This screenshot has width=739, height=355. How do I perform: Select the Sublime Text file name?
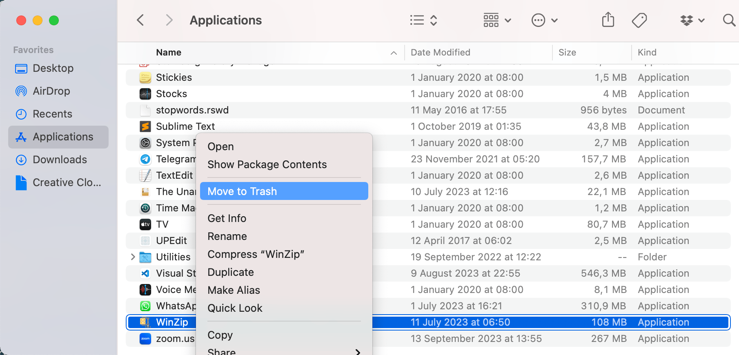185,126
